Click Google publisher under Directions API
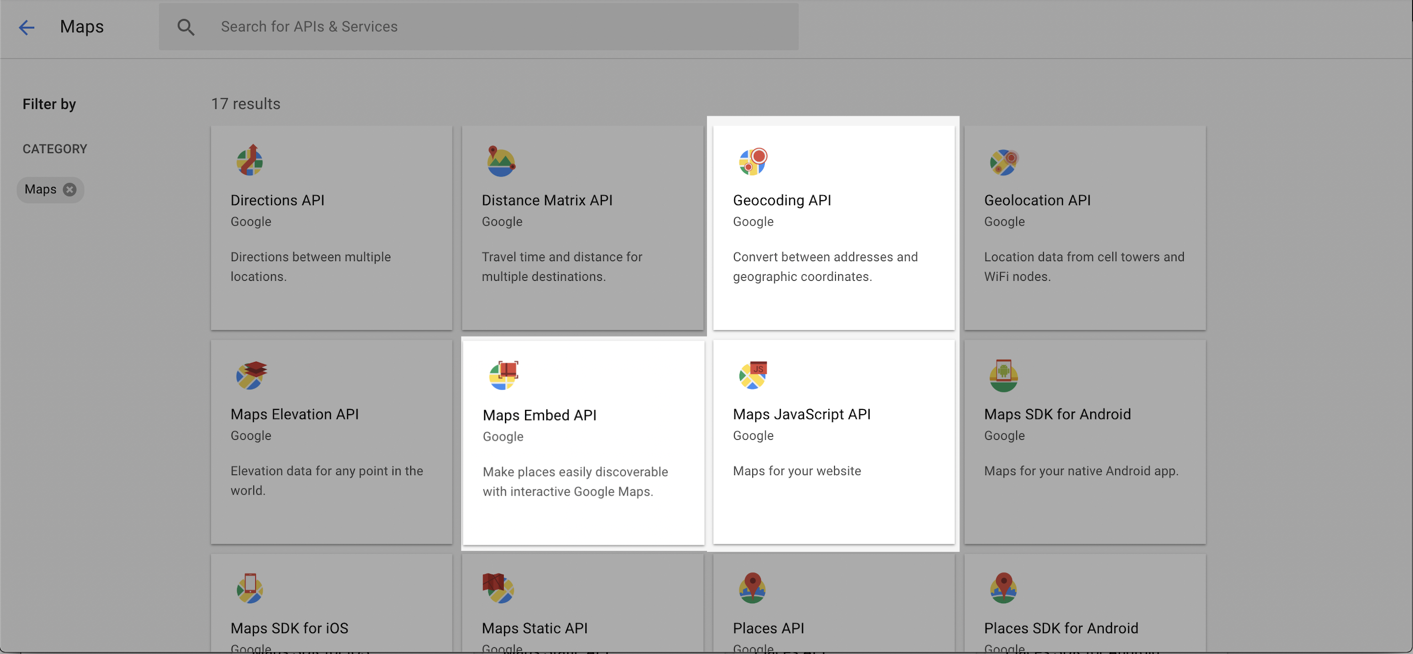 251,222
